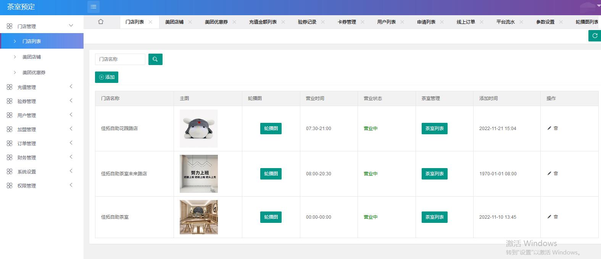The image size is (601, 259).
Task: Close the 用户列表 tab
Action: [402, 22]
